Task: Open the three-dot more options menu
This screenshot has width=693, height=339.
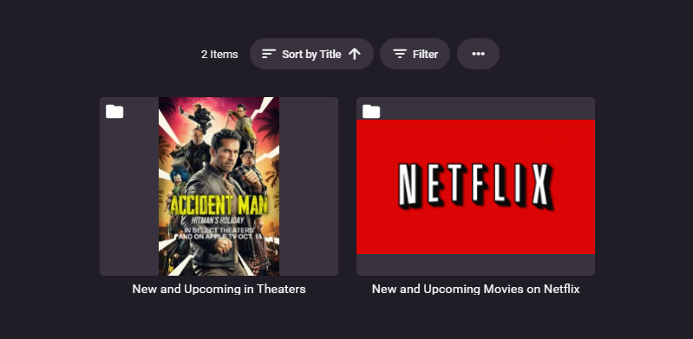Action: pyautogui.click(x=478, y=54)
